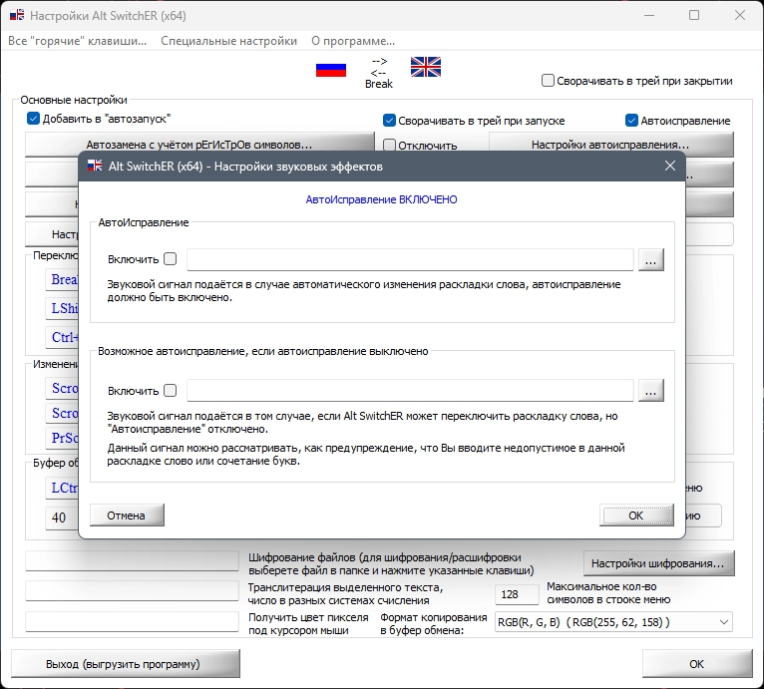
Task: Click the possible autocorrection sound path field
Action: [410, 391]
